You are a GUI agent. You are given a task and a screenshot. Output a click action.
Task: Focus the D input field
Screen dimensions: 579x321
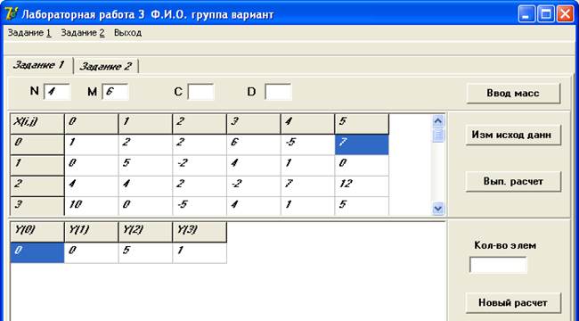tap(278, 91)
